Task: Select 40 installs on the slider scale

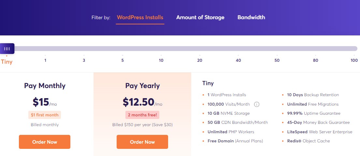Action: (238, 60)
